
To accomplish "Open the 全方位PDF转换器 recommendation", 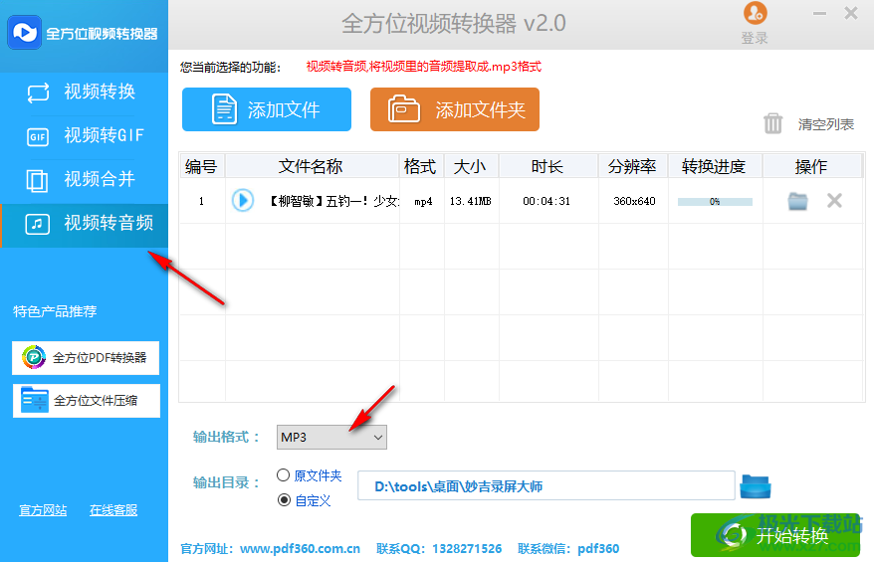I will click(x=86, y=357).
